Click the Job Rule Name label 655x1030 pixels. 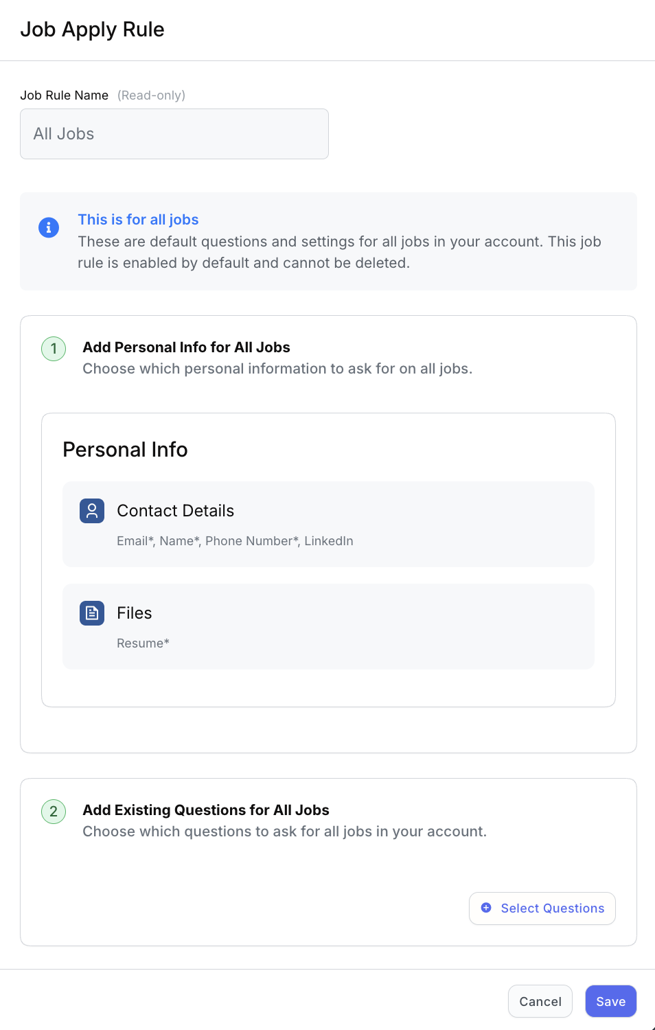[x=65, y=95]
